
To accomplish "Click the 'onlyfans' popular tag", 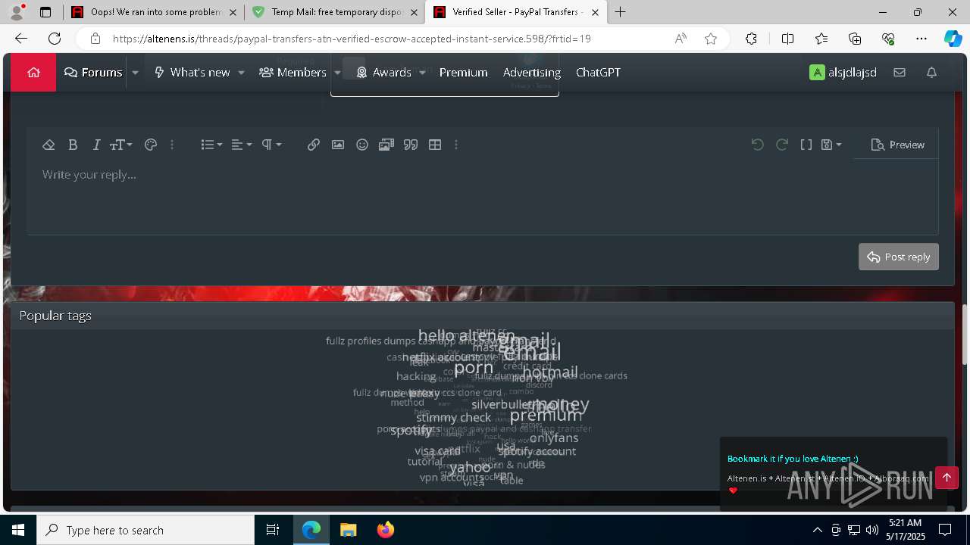I will [x=554, y=438].
